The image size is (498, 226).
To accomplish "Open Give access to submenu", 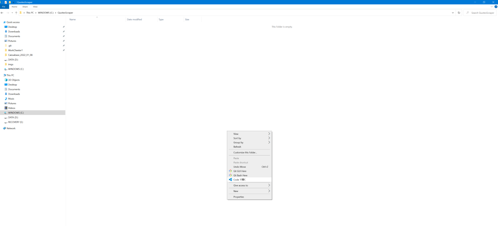I will [249, 185].
